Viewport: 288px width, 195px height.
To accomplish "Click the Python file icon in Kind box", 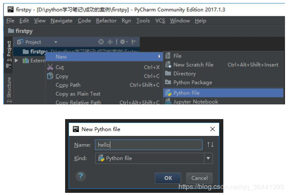I will pos(101,158).
